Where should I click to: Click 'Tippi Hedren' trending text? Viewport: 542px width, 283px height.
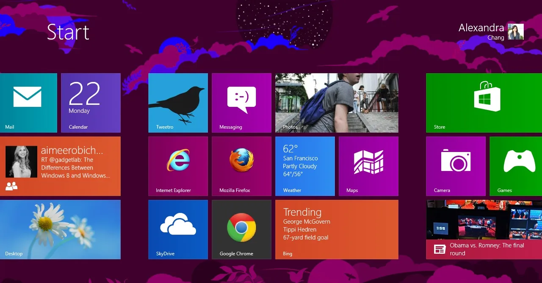coord(300,230)
